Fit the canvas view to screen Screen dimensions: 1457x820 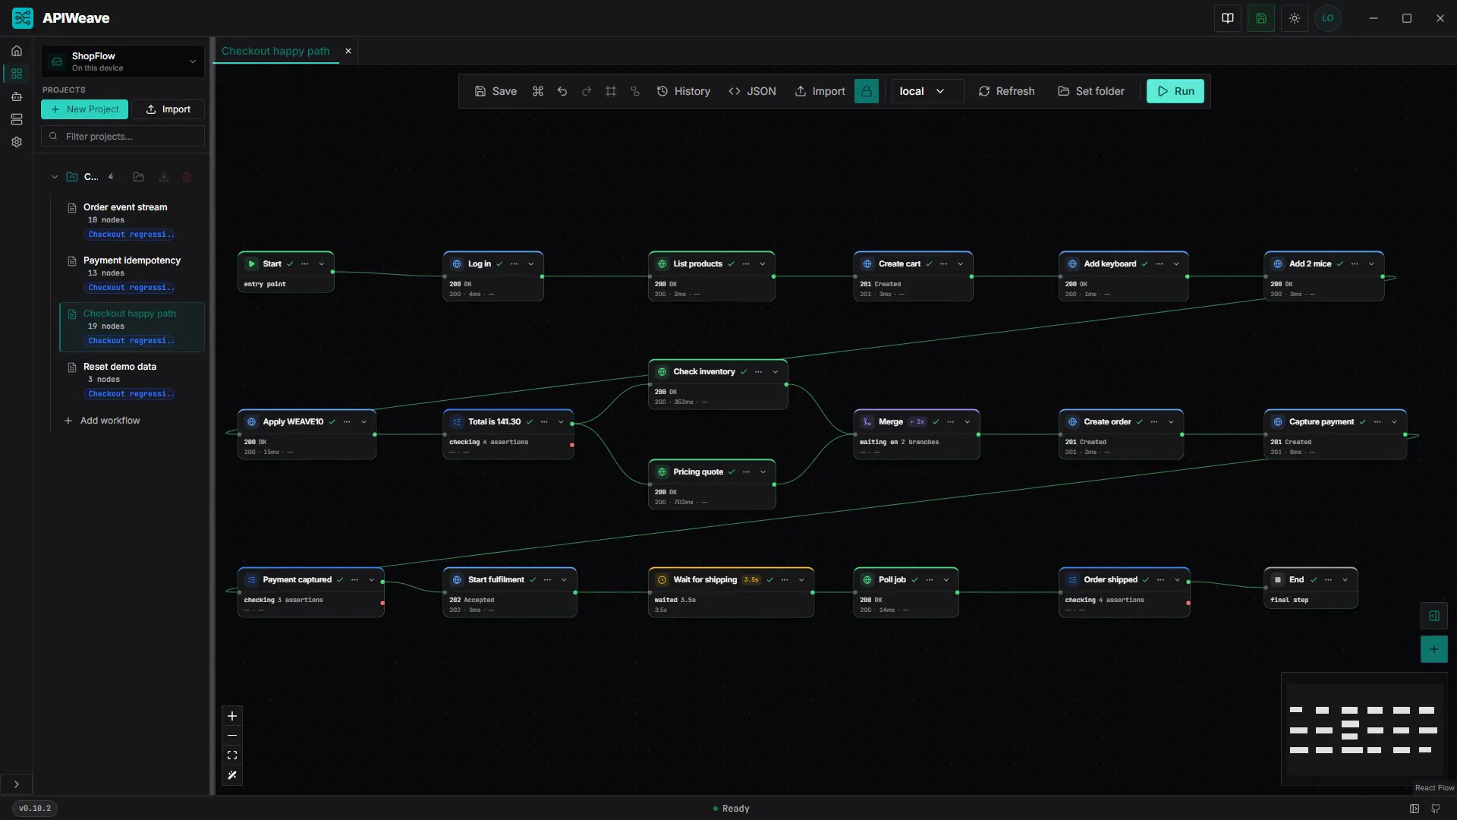232,755
